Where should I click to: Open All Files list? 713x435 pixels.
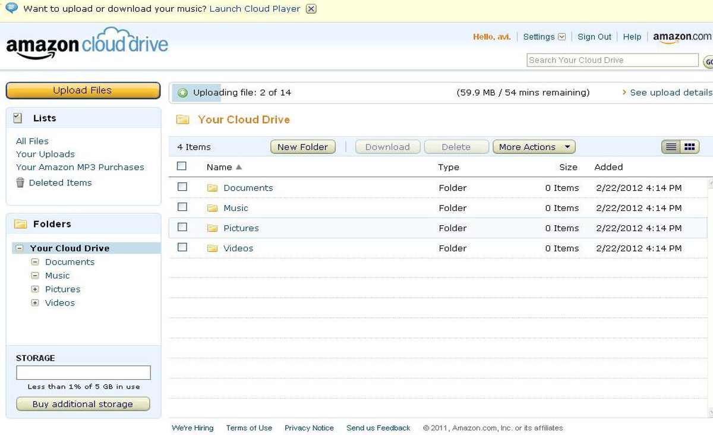[x=32, y=141]
